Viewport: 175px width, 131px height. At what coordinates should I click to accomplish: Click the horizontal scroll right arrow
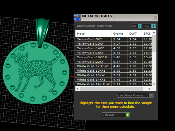point(149,89)
